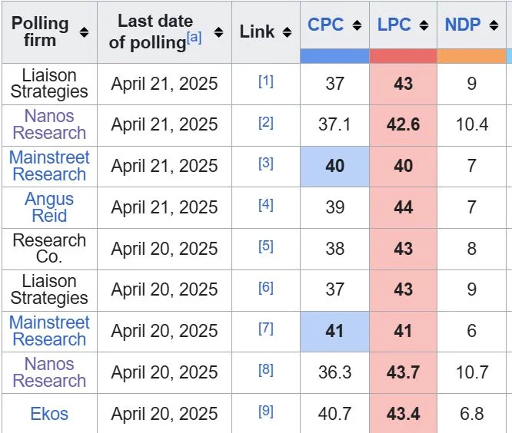The width and height of the screenshot is (512, 433).
Task: Sort by Last date of polling arrows
Action: pyautogui.click(x=218, y=32)
